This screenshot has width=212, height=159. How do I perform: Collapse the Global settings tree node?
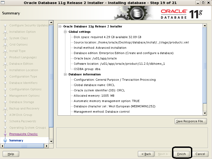click(x=66, y=32)
